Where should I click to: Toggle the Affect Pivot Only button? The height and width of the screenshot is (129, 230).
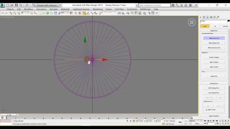click(214, 38)
